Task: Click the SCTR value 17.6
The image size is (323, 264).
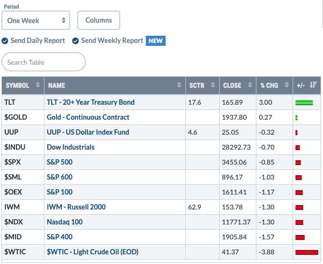Action: pos(195,102)
